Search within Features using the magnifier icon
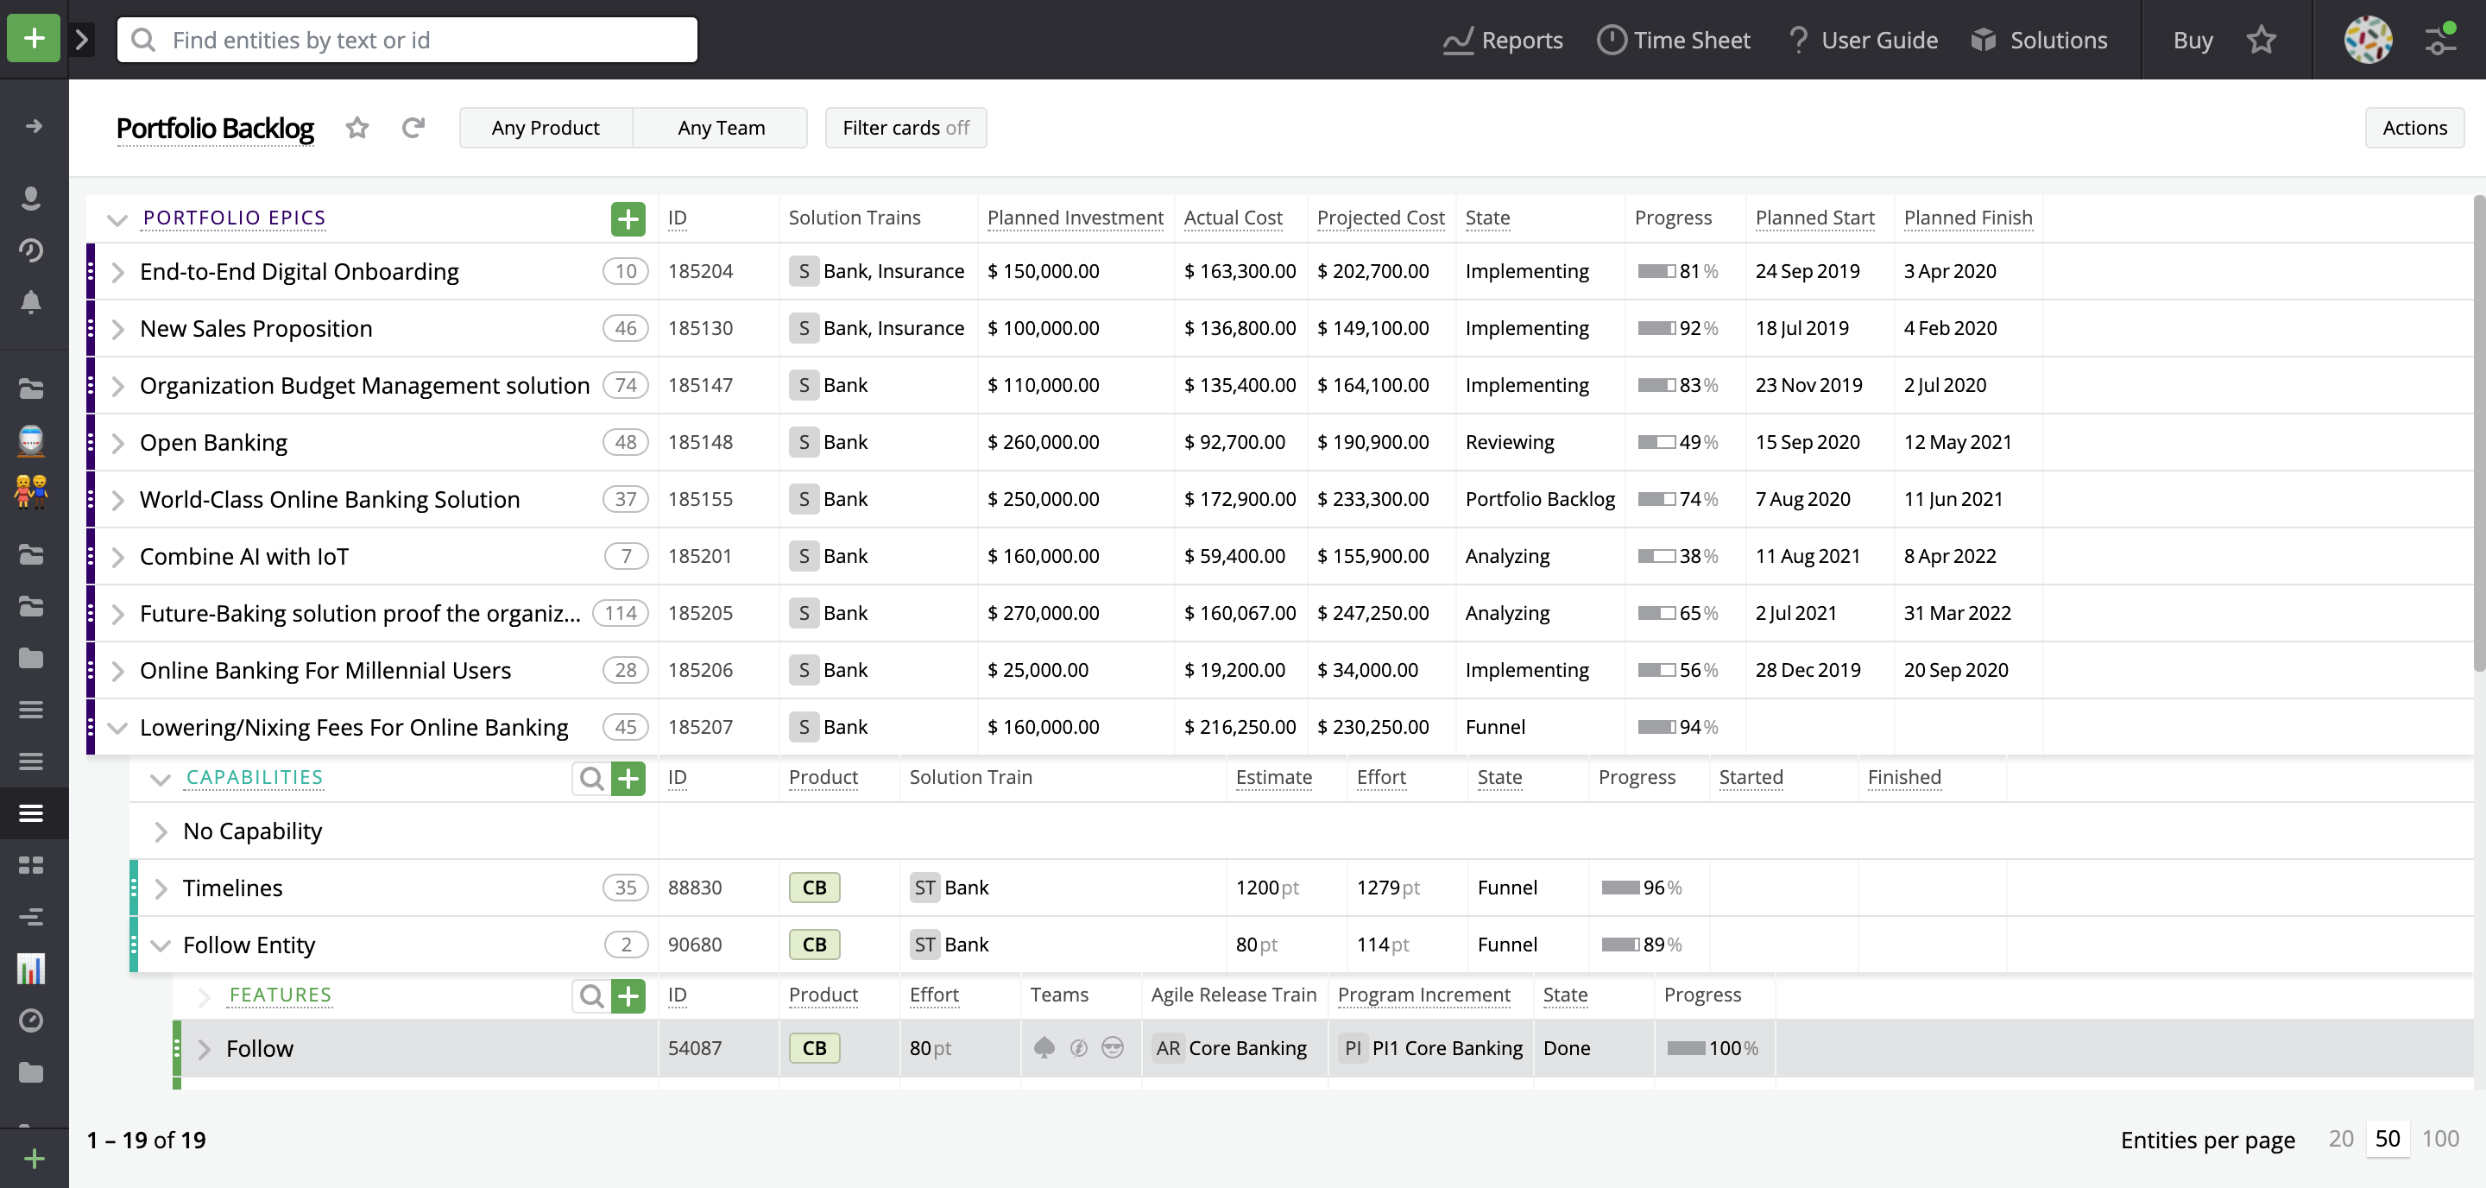The height and width of the screenshot is (1188, 2486). 591,995
